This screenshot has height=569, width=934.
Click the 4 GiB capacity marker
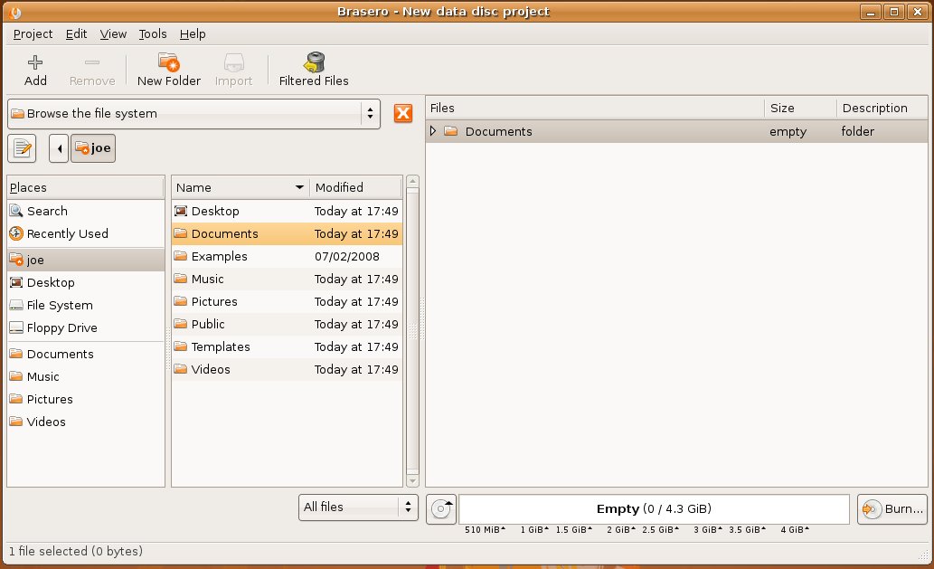[x=795, y=530]
